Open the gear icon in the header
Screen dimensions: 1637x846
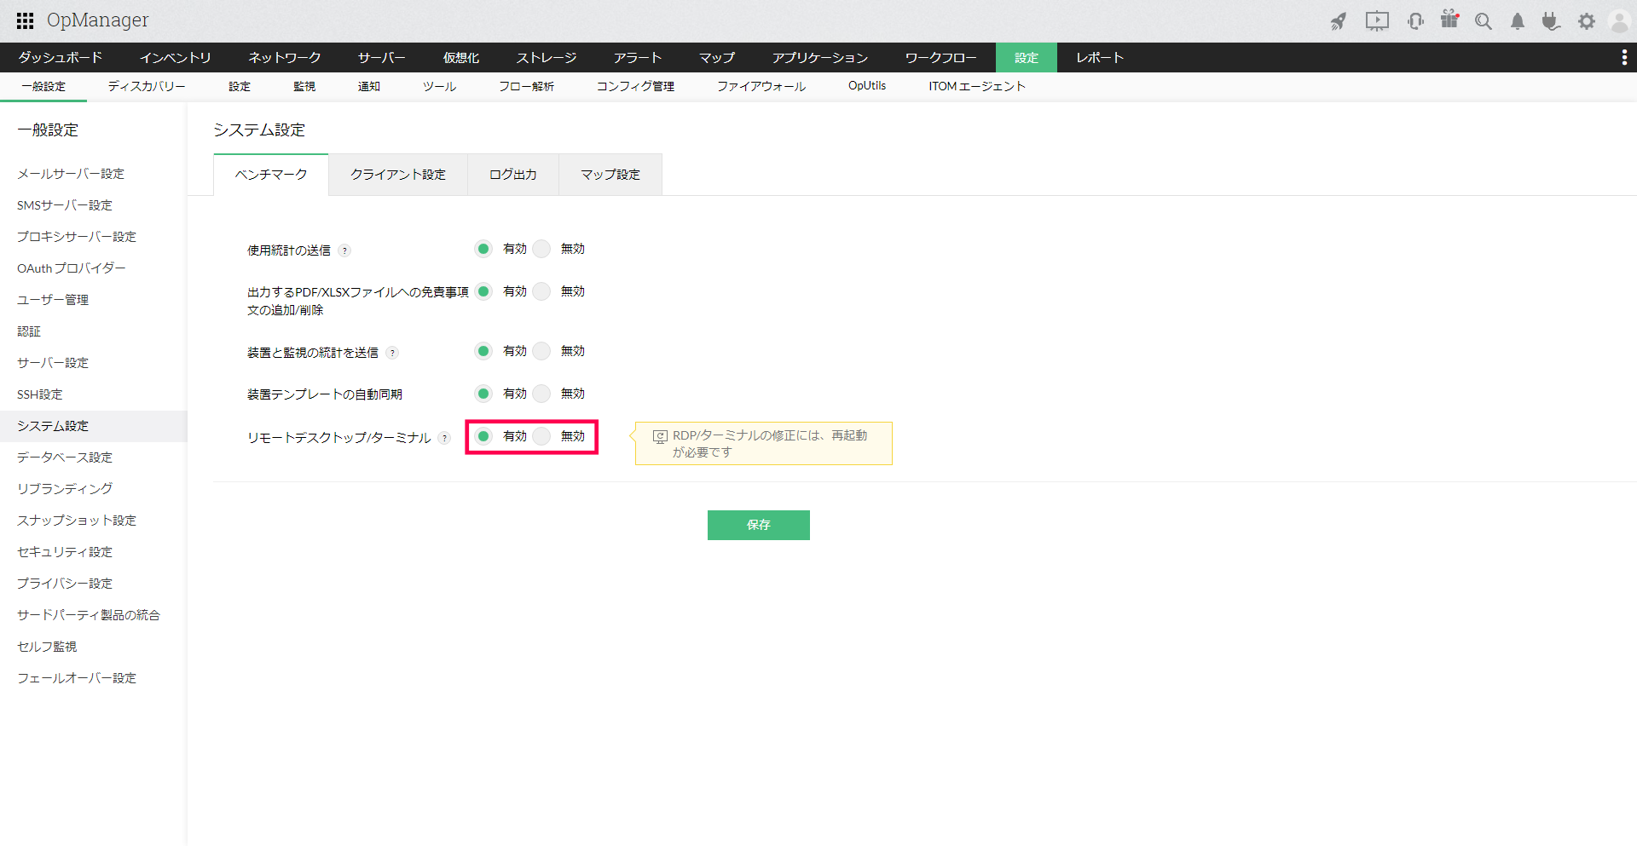point(1586,21)
